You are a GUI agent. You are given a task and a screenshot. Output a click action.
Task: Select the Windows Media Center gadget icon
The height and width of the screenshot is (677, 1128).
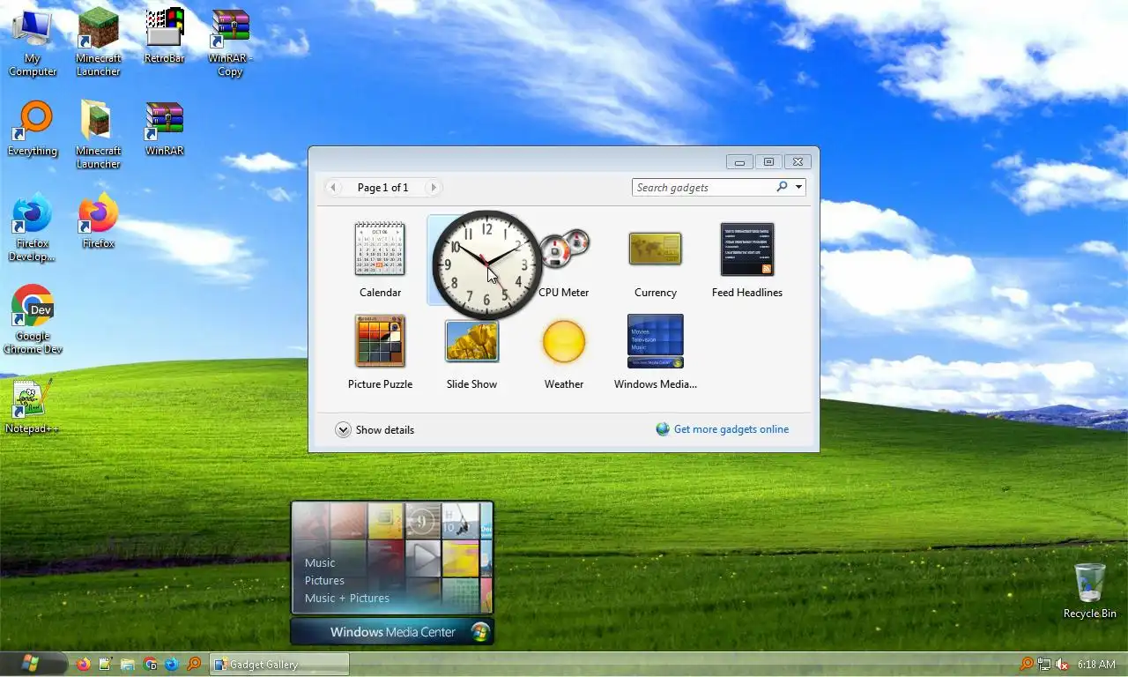655,341
